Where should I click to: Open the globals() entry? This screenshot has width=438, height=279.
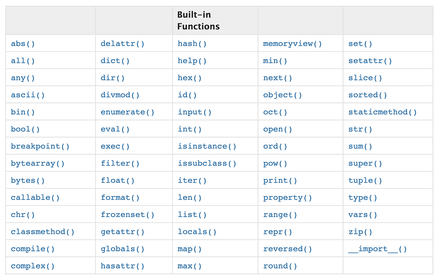point(123,249)
